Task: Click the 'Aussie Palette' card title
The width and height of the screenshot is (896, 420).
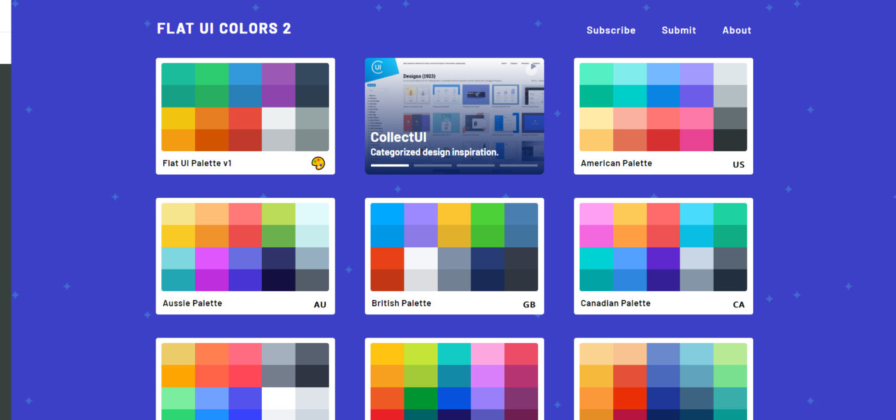Action: tap(193, 303)
